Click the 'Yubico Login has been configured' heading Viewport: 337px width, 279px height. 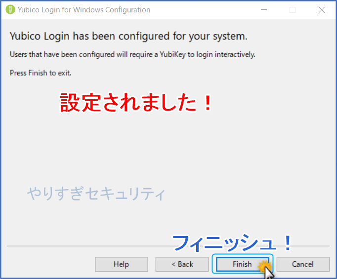tap(128, 36)
